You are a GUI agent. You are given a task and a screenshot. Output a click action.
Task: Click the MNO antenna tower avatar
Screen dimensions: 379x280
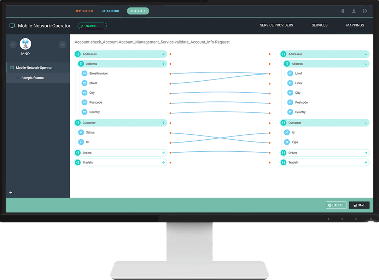click(25, 44)
